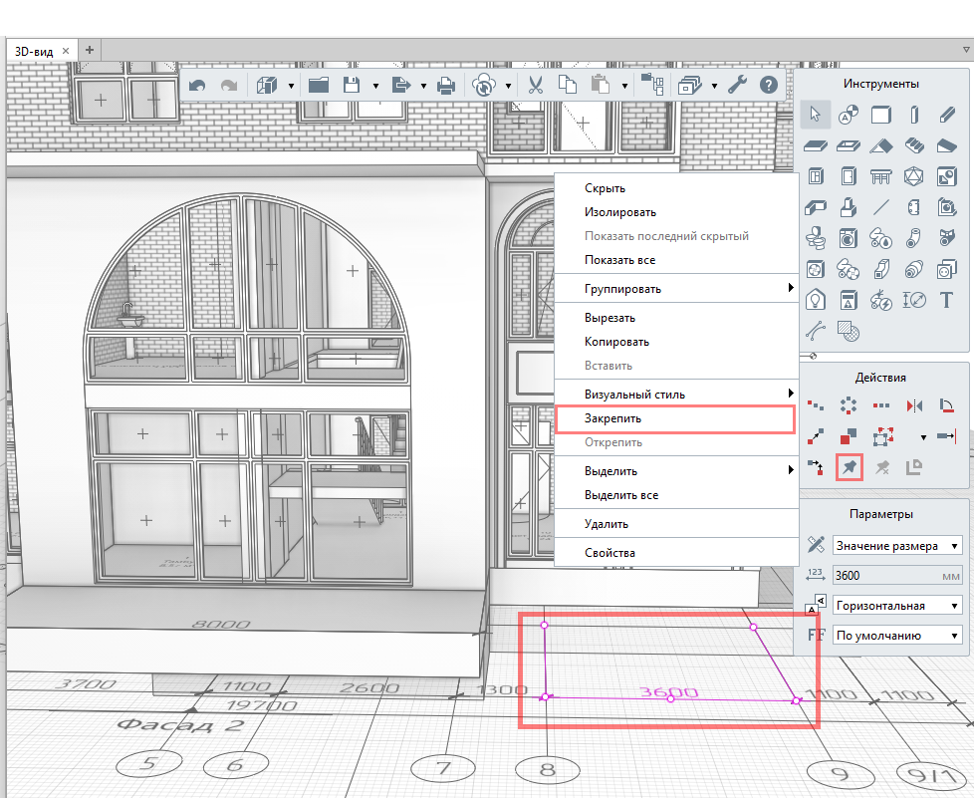Click the Print icon in toolbar
974x798 pixels.
tap(447, 86)
